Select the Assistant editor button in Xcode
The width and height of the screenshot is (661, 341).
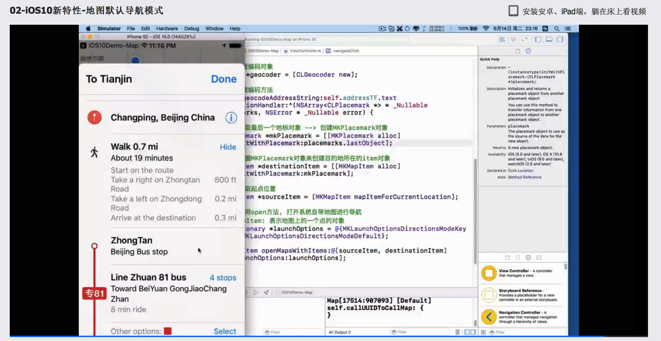513,39
